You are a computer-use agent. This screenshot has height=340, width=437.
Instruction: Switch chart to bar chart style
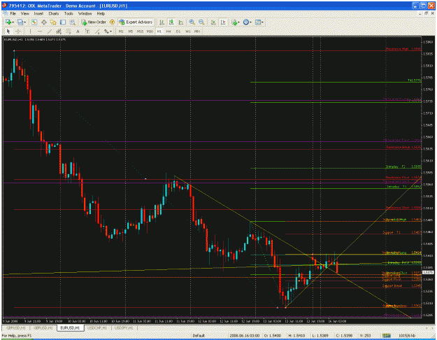(162, 22)
